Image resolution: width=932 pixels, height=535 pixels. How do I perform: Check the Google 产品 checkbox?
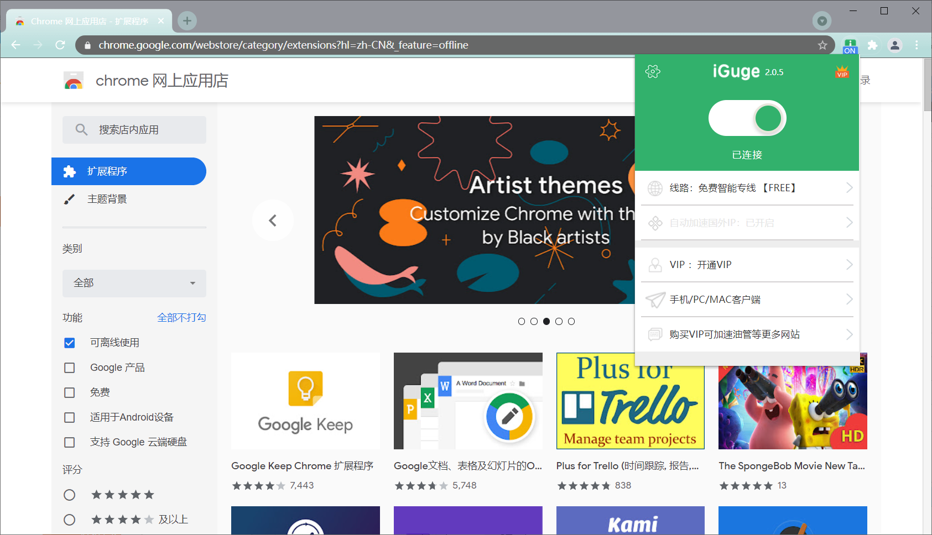[69, 368]
